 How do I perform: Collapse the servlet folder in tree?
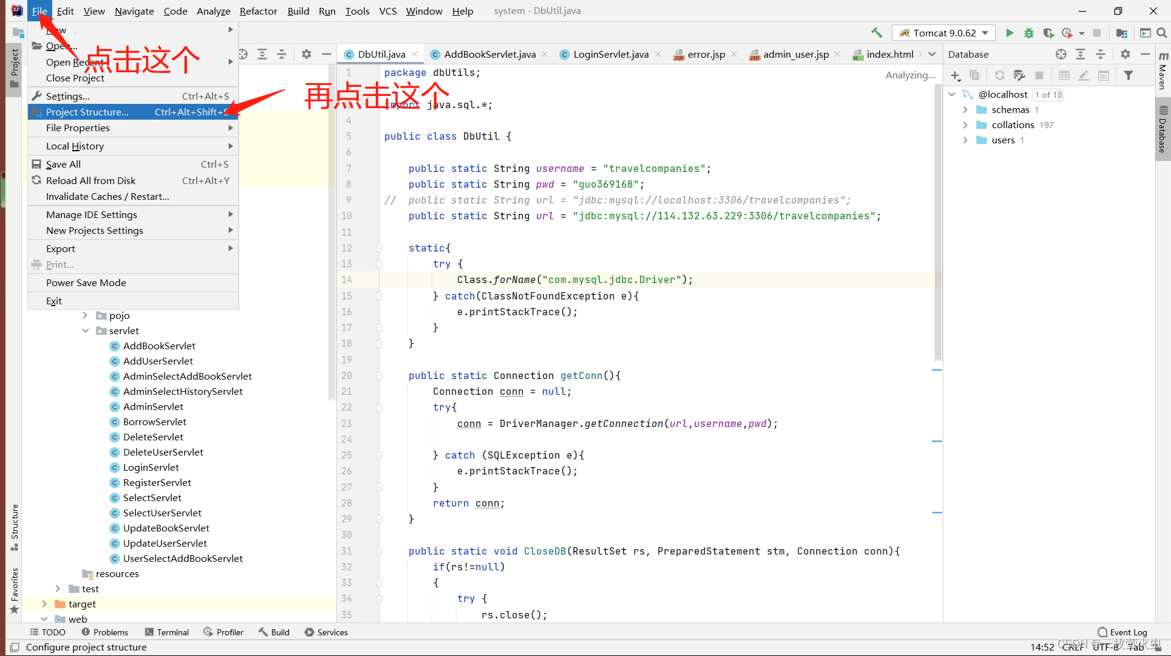86,330
